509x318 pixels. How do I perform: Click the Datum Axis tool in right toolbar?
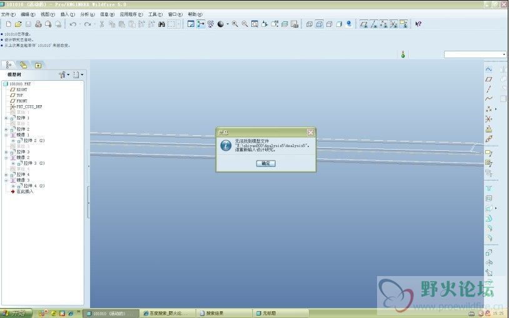(488, 89)
